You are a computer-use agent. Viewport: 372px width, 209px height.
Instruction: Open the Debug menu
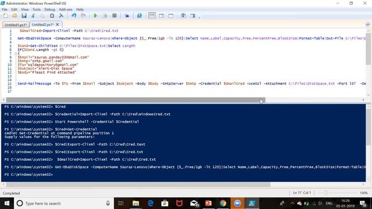click(x=49, y=9)
